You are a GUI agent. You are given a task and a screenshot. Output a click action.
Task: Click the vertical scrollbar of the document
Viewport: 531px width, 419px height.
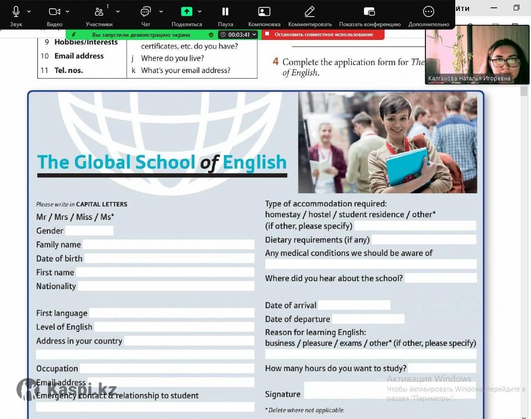524,229
